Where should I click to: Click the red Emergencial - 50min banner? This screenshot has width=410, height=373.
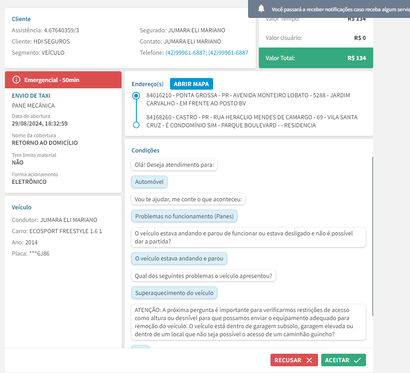click(x=63, y=80)
